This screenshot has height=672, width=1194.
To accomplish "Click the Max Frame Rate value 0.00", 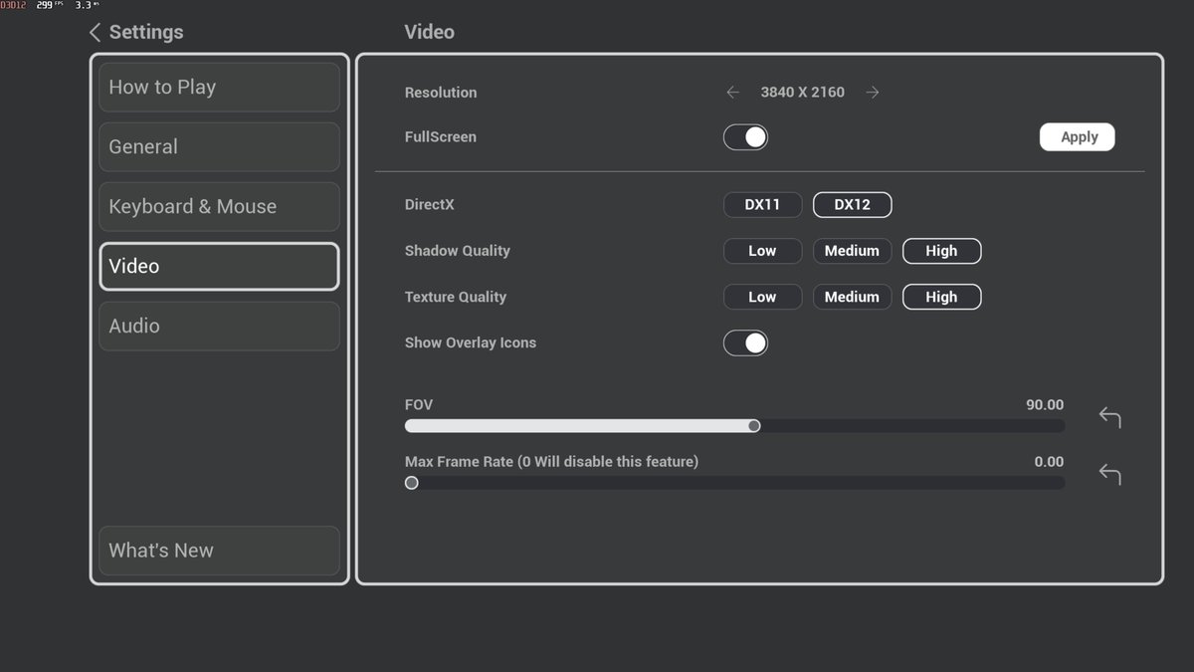I will point(1049,462).
